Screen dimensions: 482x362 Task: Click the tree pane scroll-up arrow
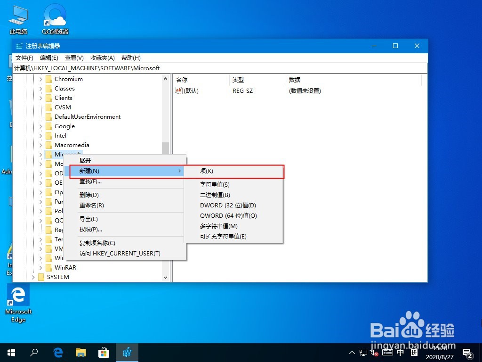pos(165,79)
